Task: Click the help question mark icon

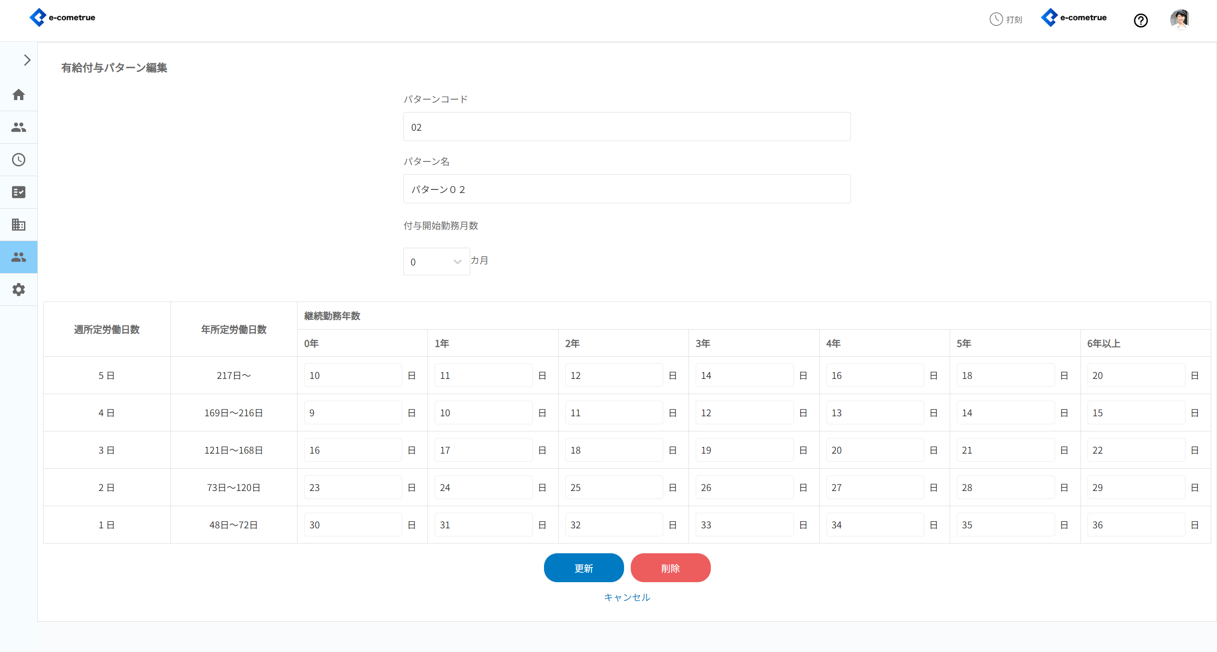Action: (x=1140, y=20)
